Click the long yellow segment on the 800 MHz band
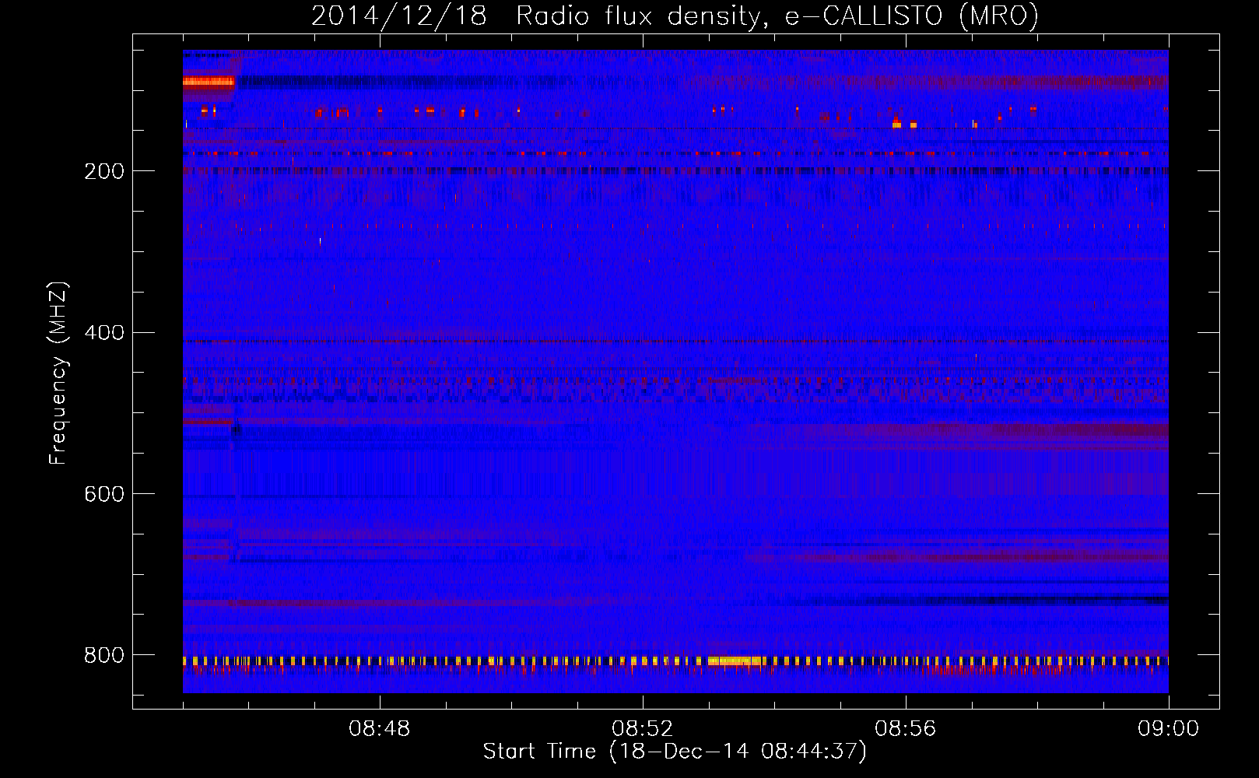The width and height of the screenshot is (1259, 778). (x=734, y=661)
